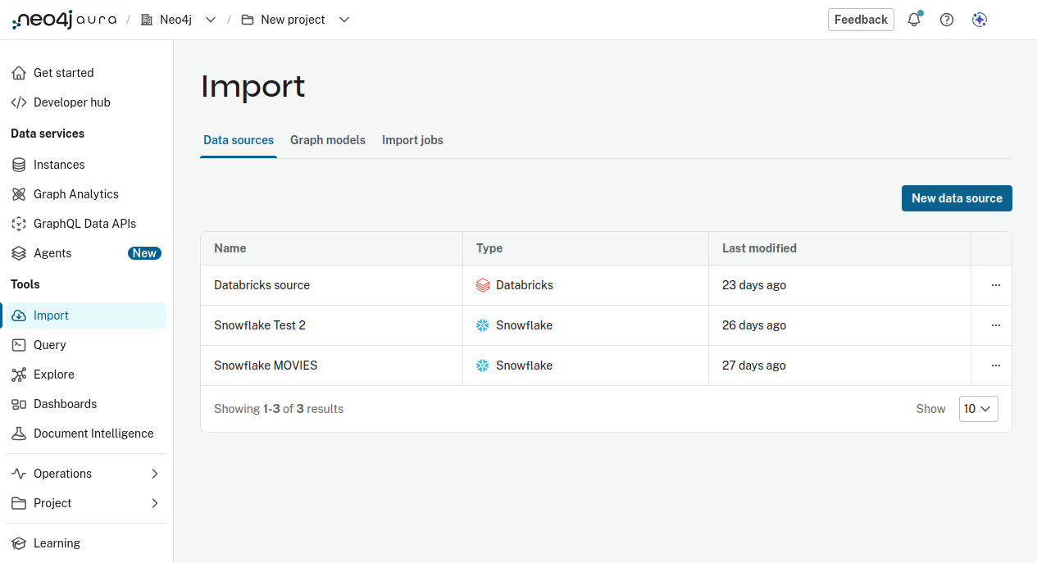Open more options for Databricks source
Viewport: 1037px width, 563px height.
[996, 285]
